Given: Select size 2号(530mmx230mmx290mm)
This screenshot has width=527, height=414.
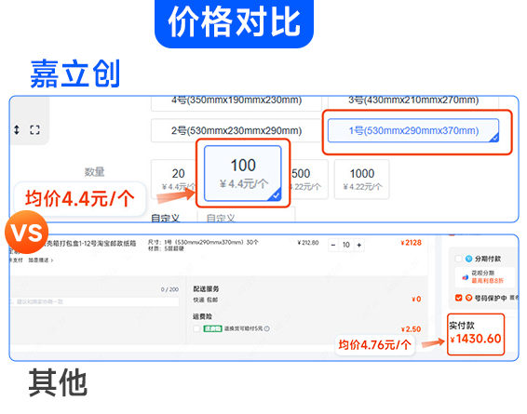Looking at the screenshot, I should tap(236, 130).
